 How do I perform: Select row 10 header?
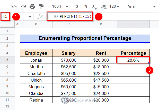[7, 93]
